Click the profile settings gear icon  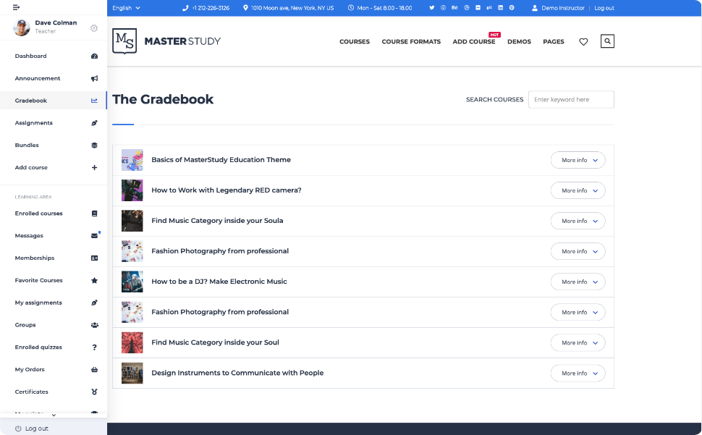pyautogui.click(x=94, y=28)
